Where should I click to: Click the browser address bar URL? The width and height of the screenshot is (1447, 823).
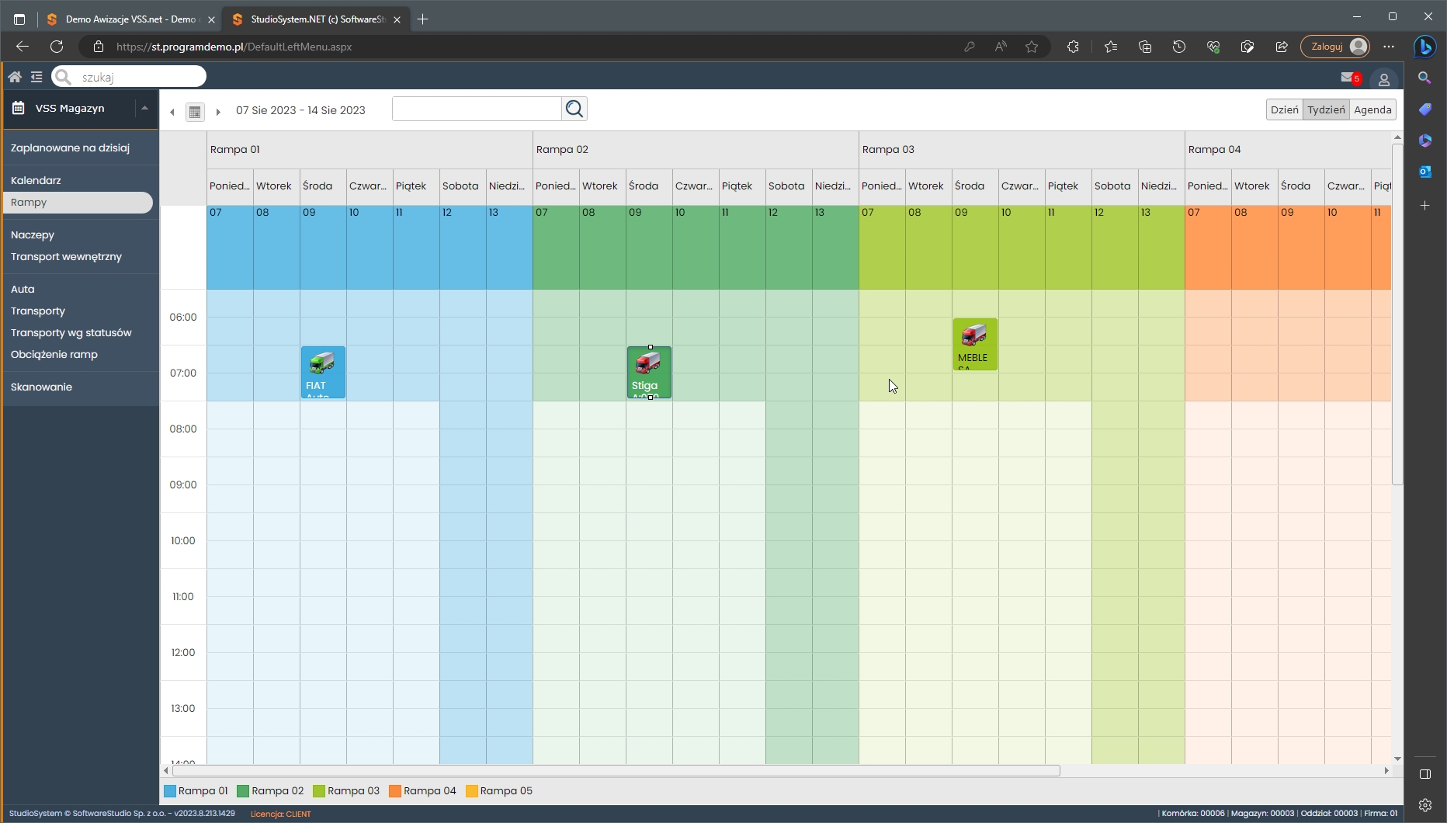click(234, 47)
